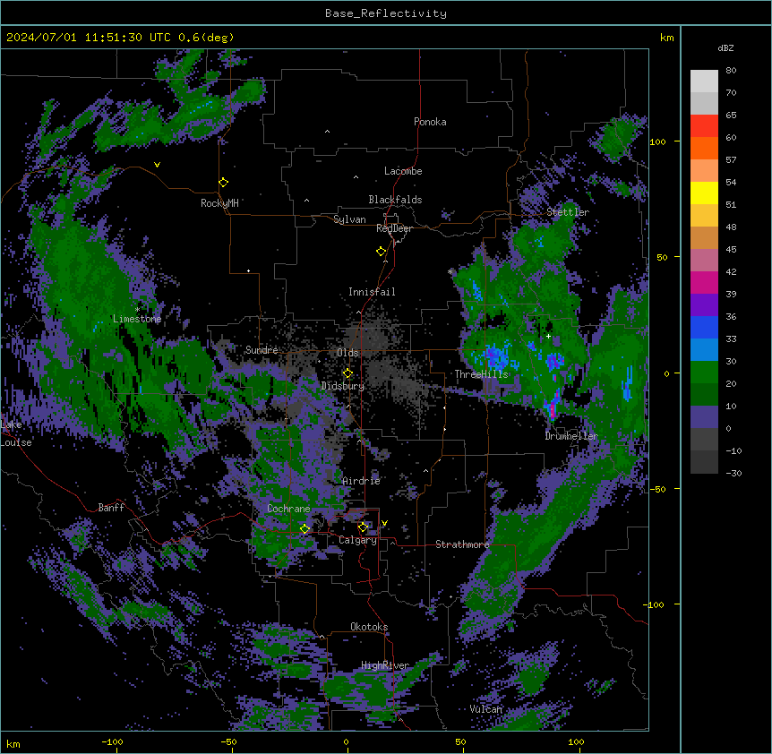Select the orange swatch between 60 and 57 dBZ
Image resolution: width=772 pixels, height=754 pixels.
[x=704, y=148]
